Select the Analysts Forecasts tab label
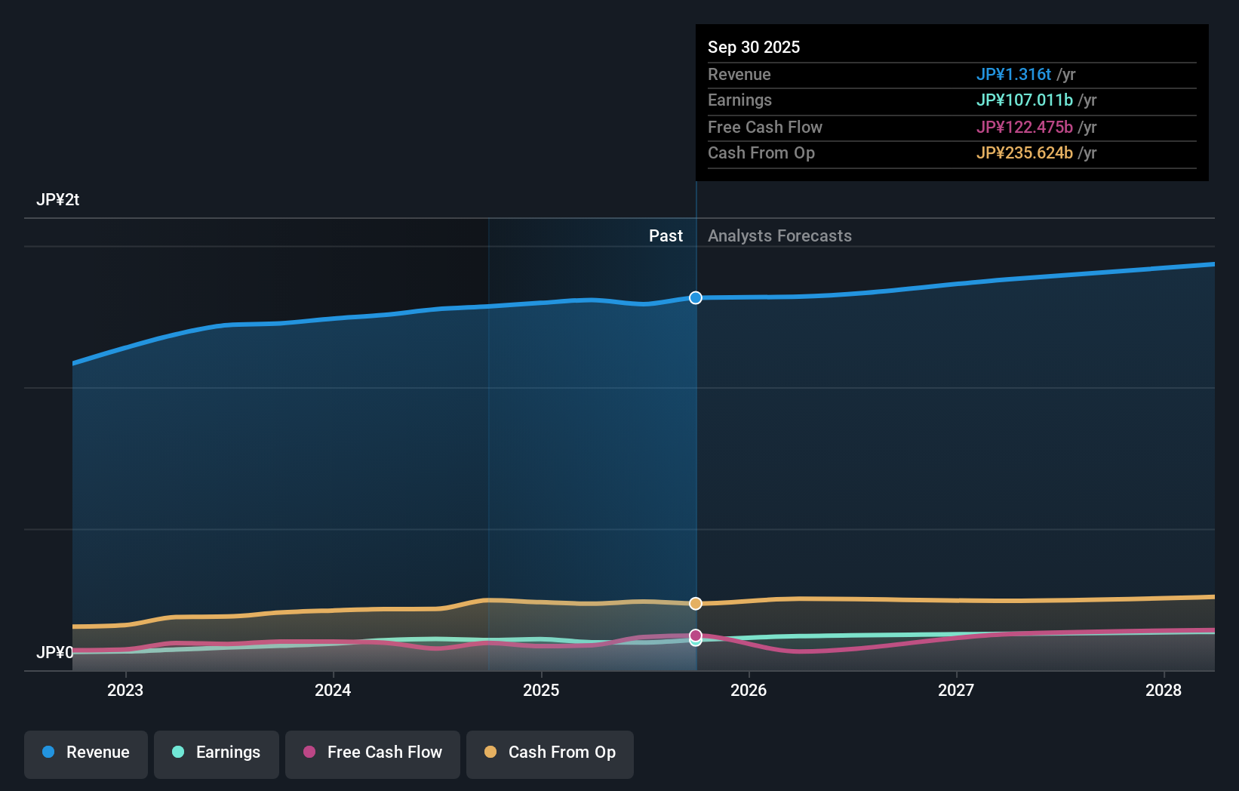The width and height of the screenshot is (1239, 791). click(x=779, y=235)
